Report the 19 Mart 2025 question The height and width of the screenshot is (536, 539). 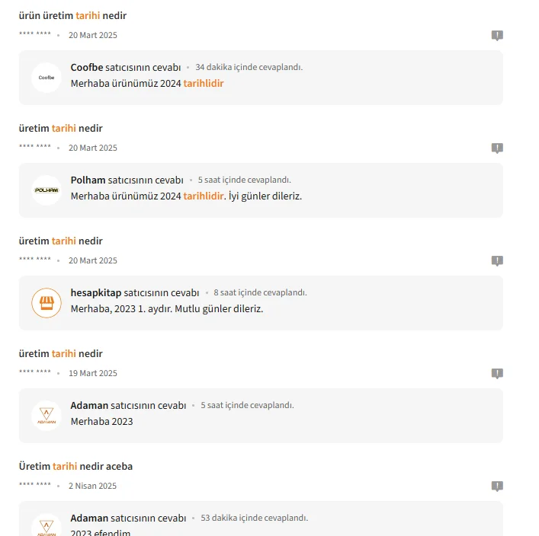coord(497,373)
